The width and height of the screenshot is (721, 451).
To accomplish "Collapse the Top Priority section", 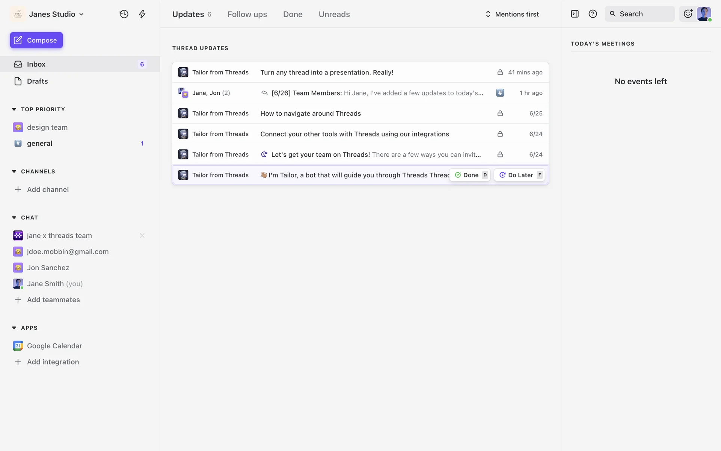I will [14, 109].
